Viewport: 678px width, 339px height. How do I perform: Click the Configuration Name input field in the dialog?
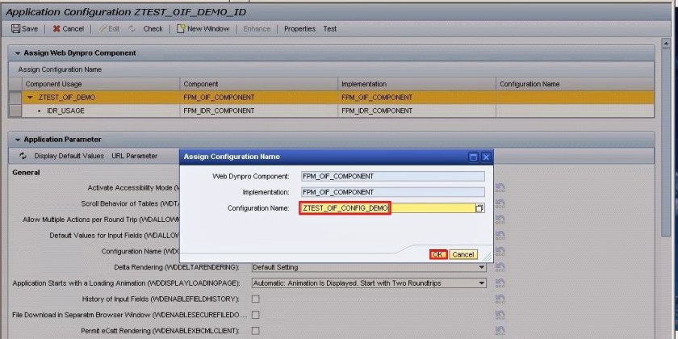click(x=387, y=208)
